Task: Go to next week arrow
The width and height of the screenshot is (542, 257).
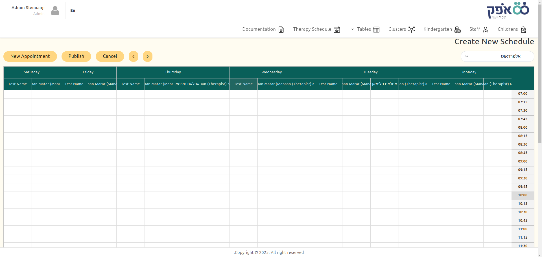Action: pos(148,56)
